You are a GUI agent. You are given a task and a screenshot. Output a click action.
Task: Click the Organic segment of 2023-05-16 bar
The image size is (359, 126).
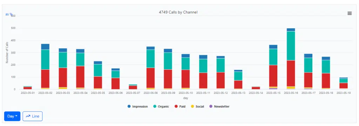point(291,46)
